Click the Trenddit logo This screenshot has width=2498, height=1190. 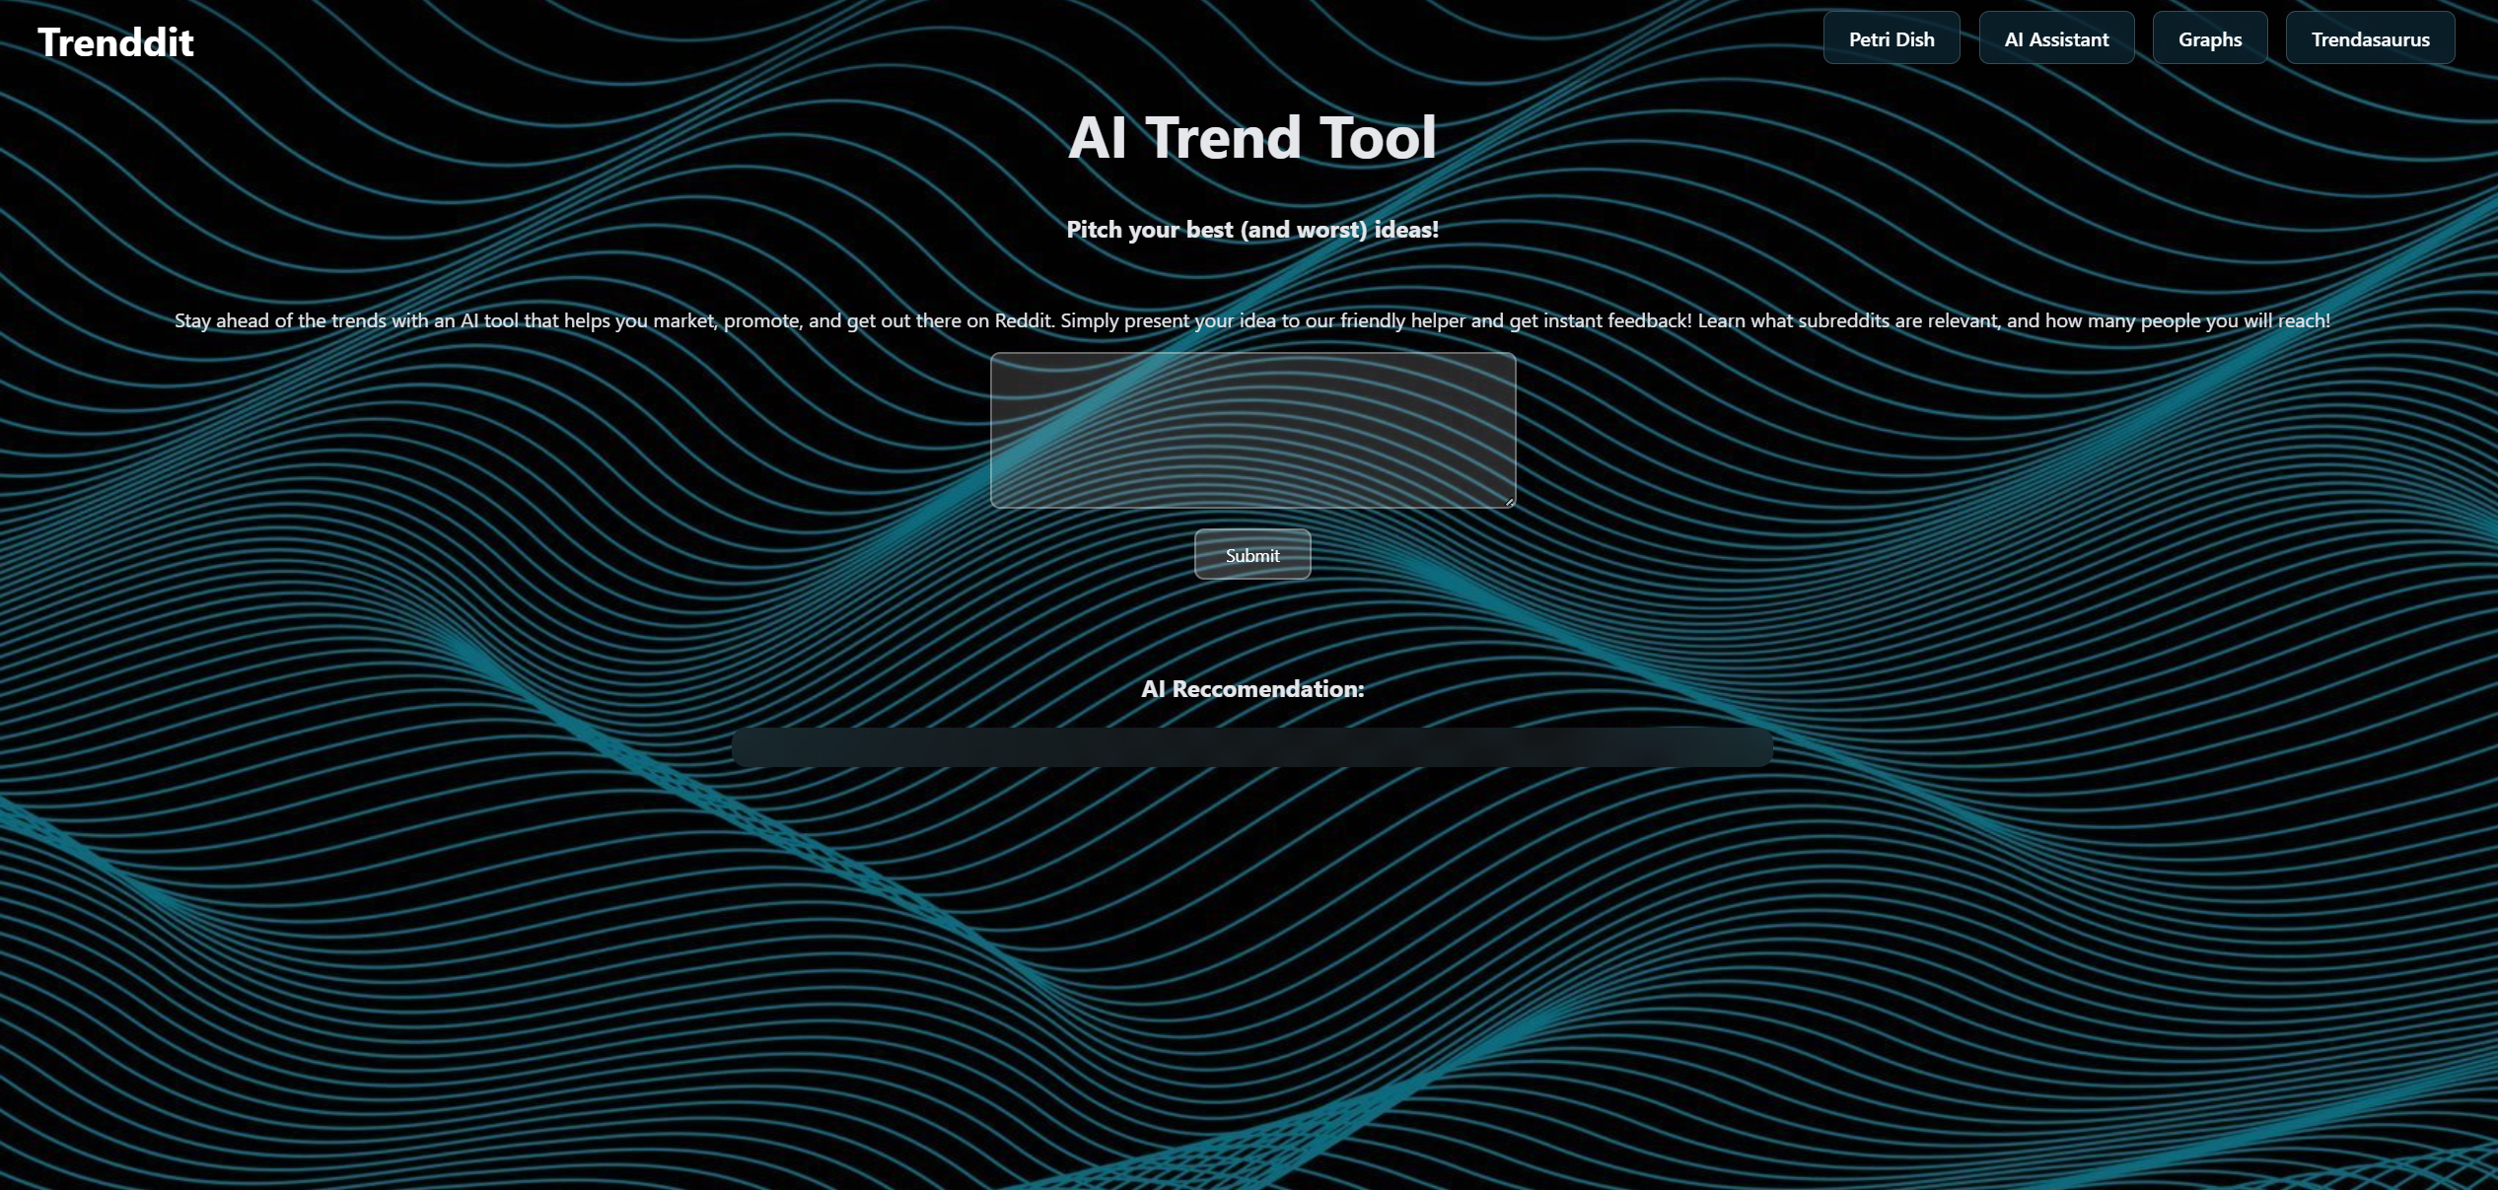[115, 42]
